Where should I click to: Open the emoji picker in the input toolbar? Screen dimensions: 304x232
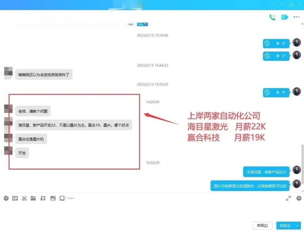[x=6, y=198]
